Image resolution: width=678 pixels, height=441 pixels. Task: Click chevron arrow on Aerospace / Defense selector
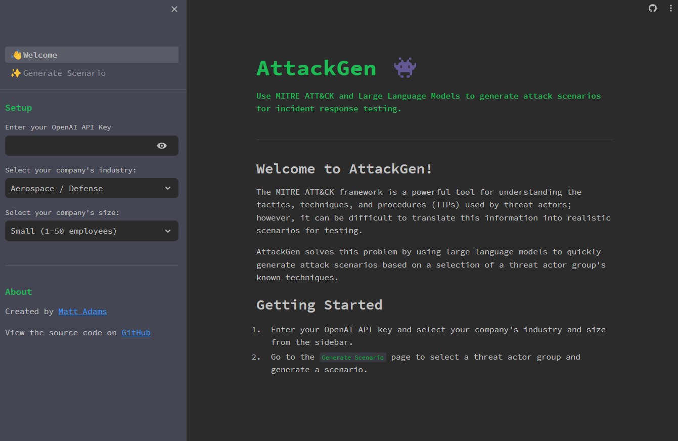click(x=168, y=188)
